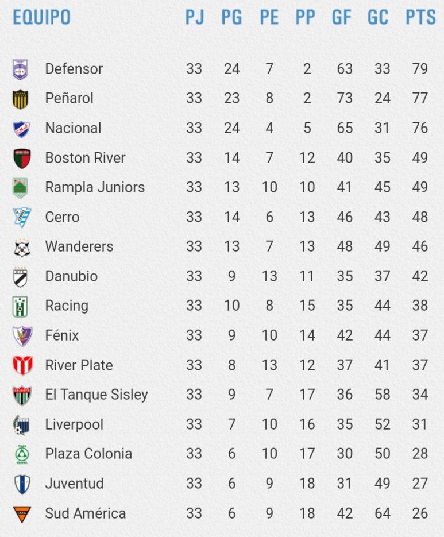444x537 pixels.
Task: Click the EQUIPO column header
Action: coord(41,17)
